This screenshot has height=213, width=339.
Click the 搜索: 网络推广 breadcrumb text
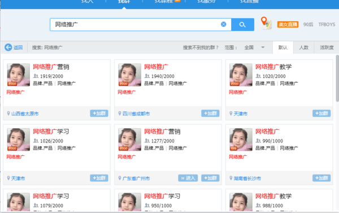coord(47,47)
